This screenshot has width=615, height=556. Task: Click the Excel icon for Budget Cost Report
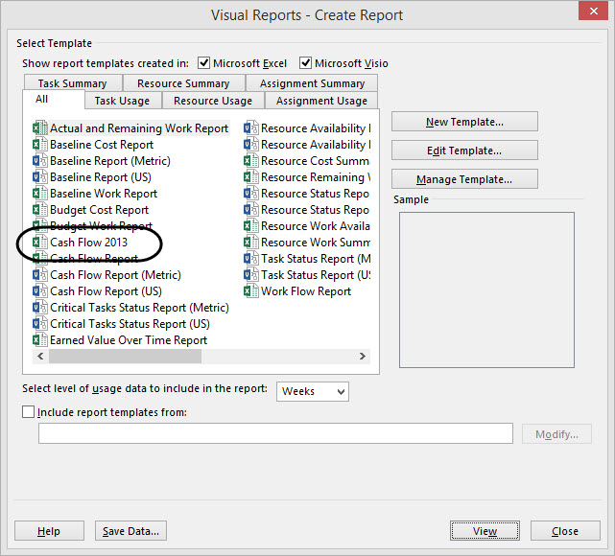[x=39, y=210]
